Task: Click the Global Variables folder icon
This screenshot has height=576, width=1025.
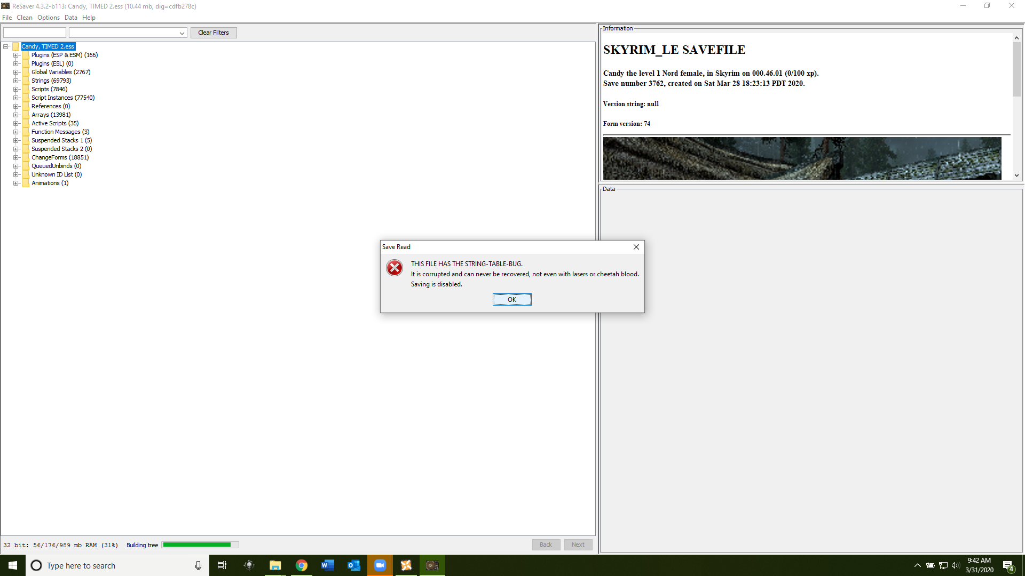Action: tap(26, 73)
